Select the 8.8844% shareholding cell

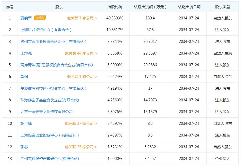[115, 42]
